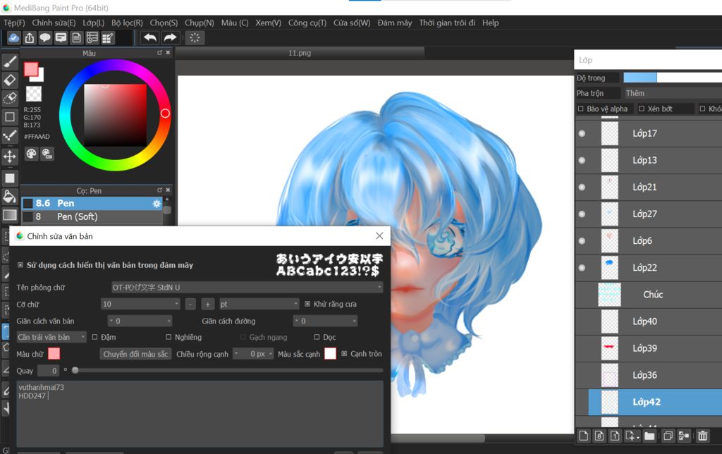Toggle the Cạnh tròn checkbox

(344, 354)
